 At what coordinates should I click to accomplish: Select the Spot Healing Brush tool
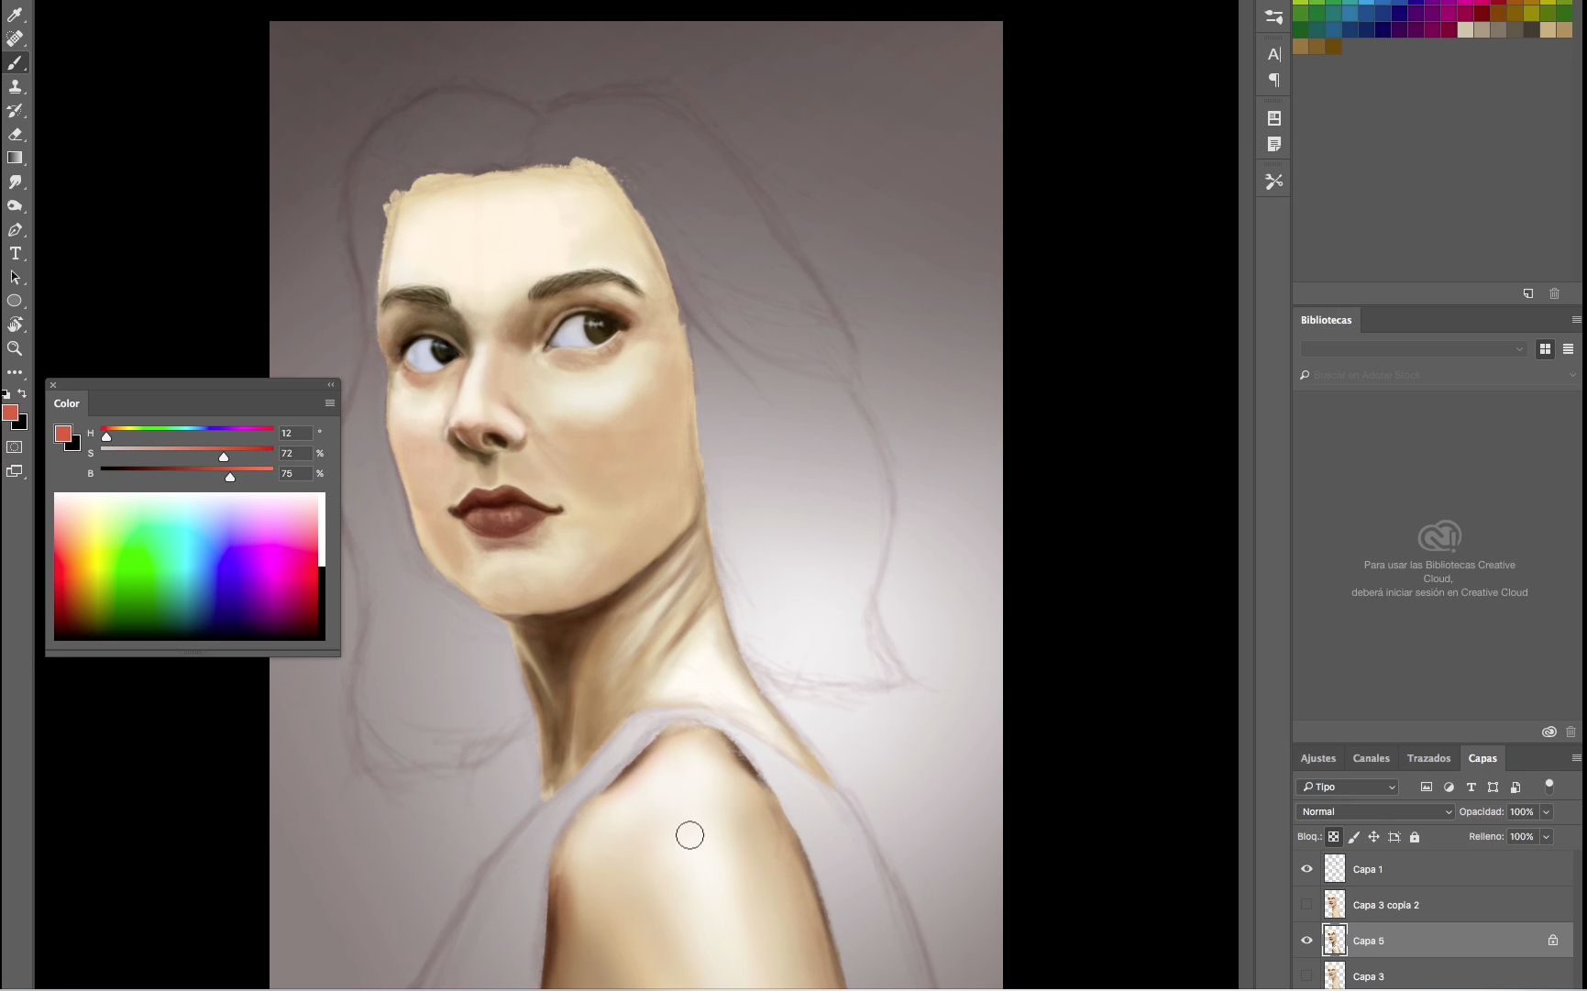[x=15, y=39]
